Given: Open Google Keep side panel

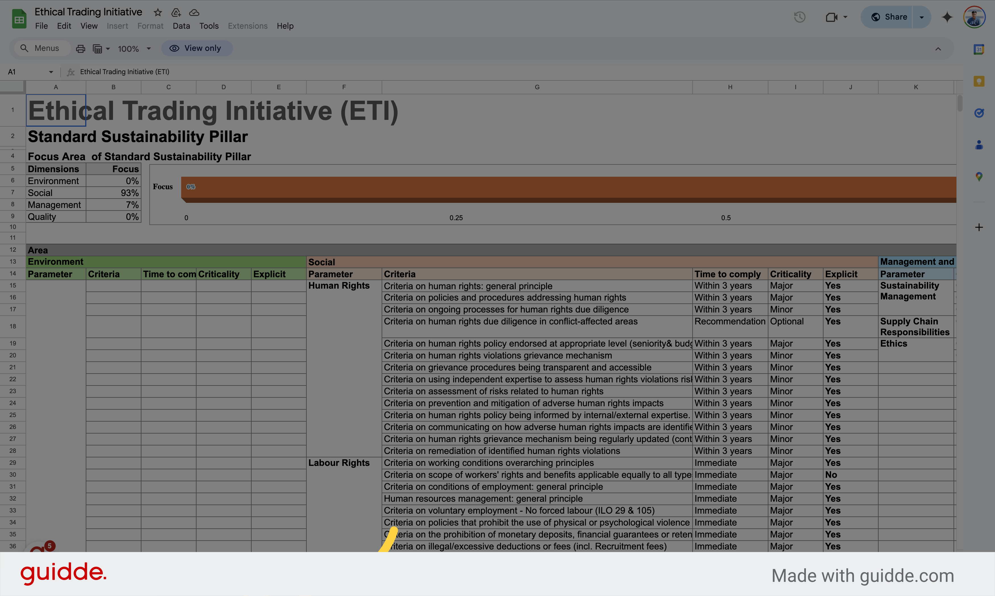Looking at the screenshot, I should pyautogui.click(x=979, y=81).
